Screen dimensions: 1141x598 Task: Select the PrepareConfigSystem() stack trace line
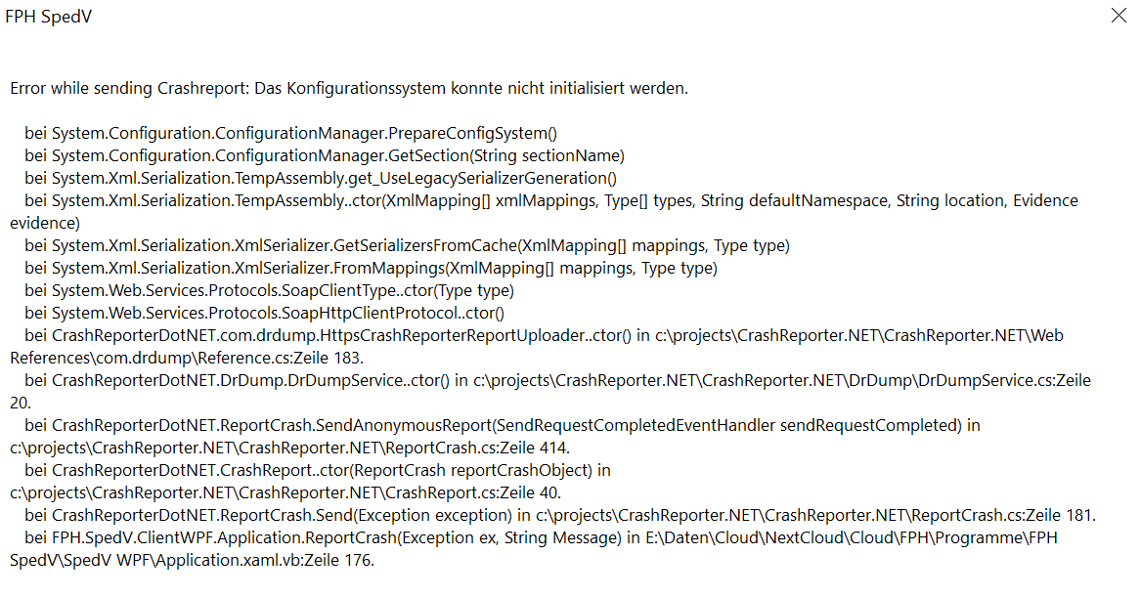pos(291,133)
